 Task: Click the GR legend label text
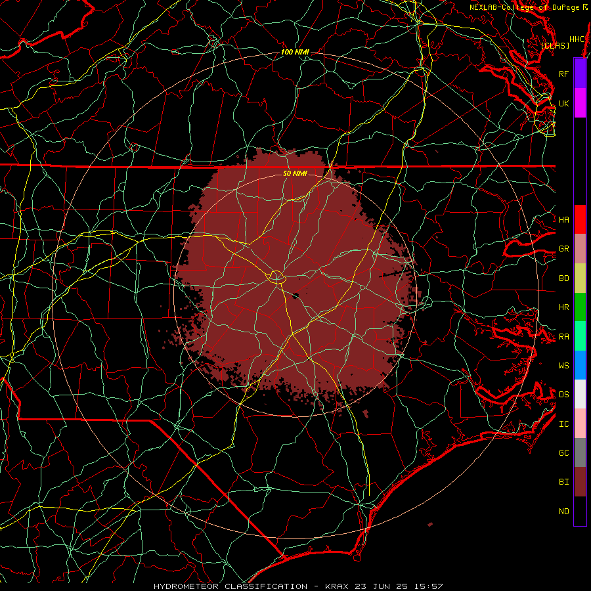(563, 249)
